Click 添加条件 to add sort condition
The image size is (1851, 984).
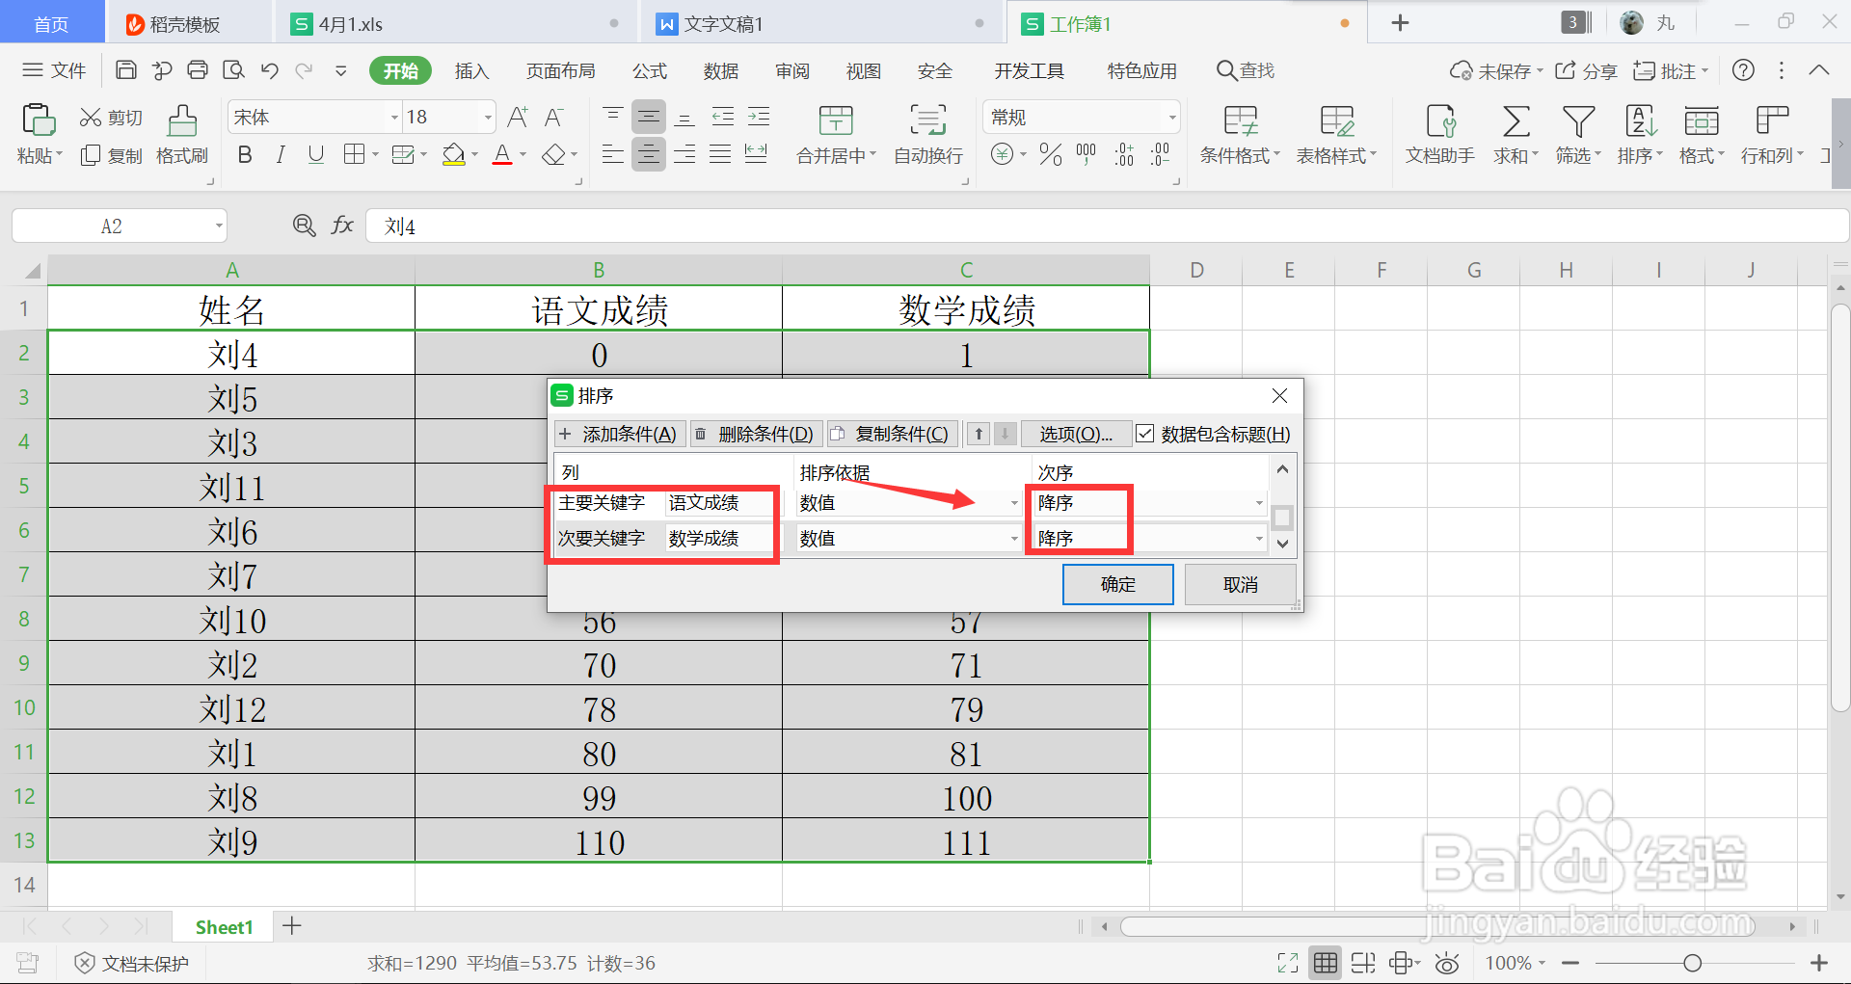click(620, 434)
